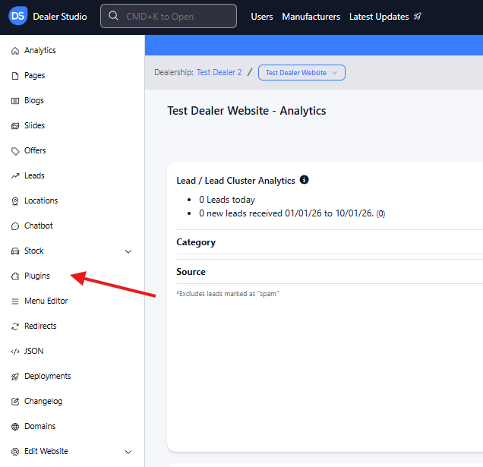Click the info icon beside Lead Cluster Analytics
This screenshot has width=483, height=467.
pyautogui.click(x=305, y=180)
